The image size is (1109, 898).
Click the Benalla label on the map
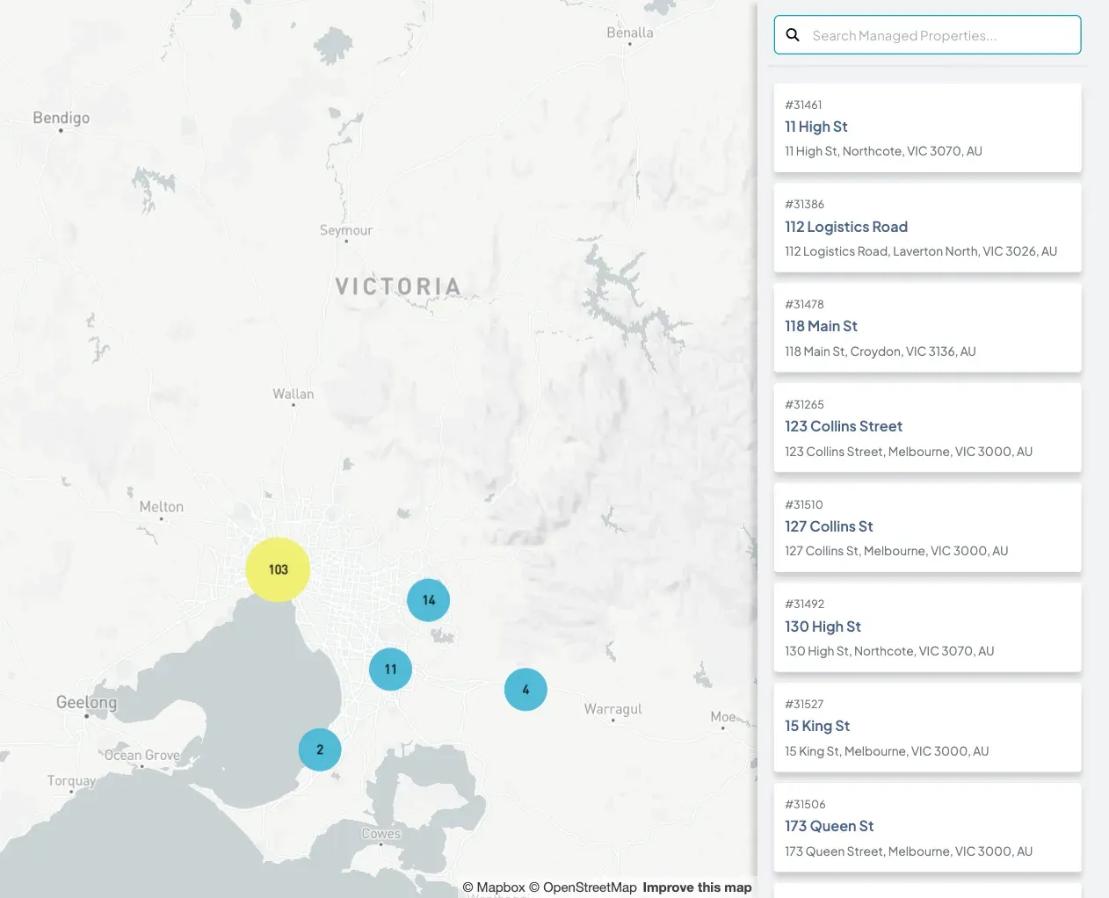click(630, 33)
